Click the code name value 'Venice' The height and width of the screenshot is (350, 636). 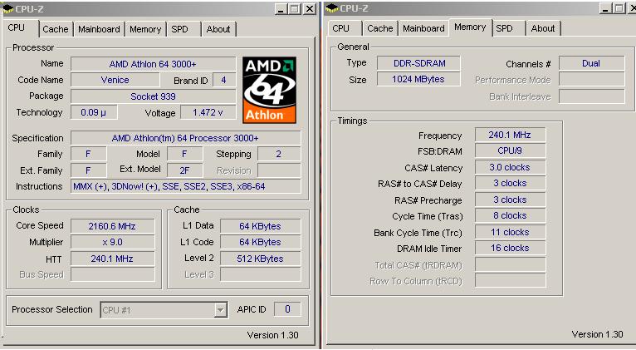click(115, 80)
